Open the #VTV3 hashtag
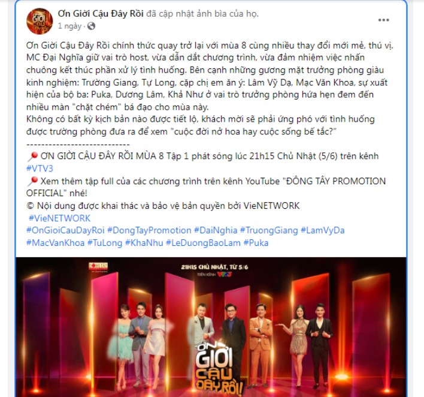 coord(40,169)
